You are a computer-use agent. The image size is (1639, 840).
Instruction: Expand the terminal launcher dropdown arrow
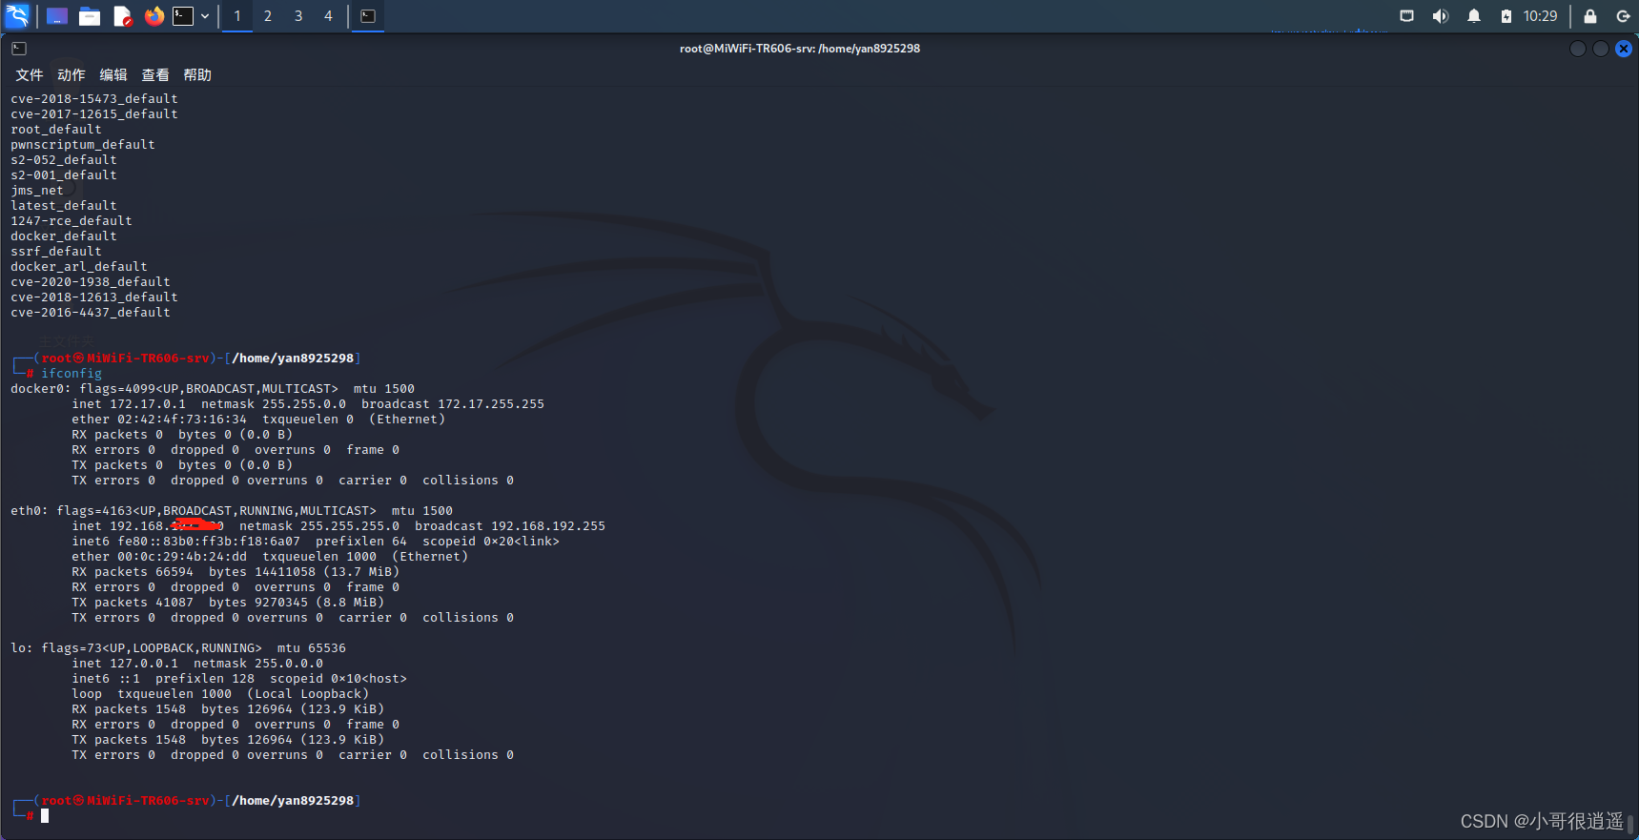pos(205,16)
